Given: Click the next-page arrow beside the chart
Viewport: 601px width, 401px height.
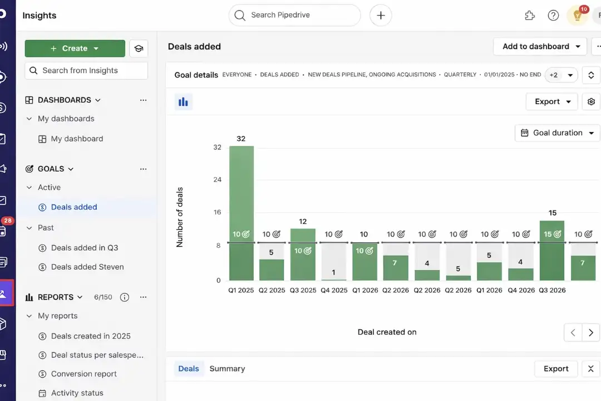Looking at the screenshot, I should click(591, 332).
